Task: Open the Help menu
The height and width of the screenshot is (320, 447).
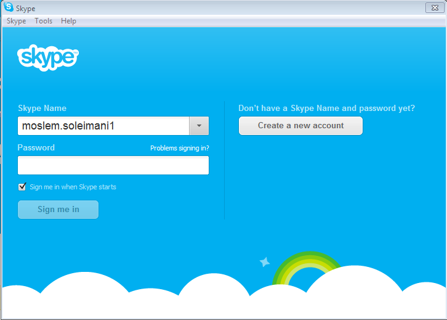Action: point(68,21)
